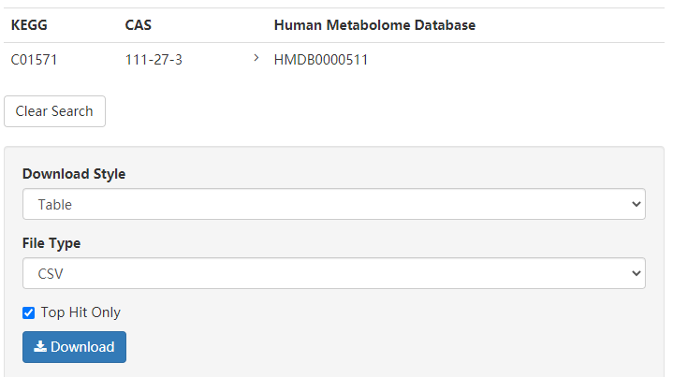Click the "Top Hit Only" label text
Screen dimensions: 673x377
(x=80, y=312)
